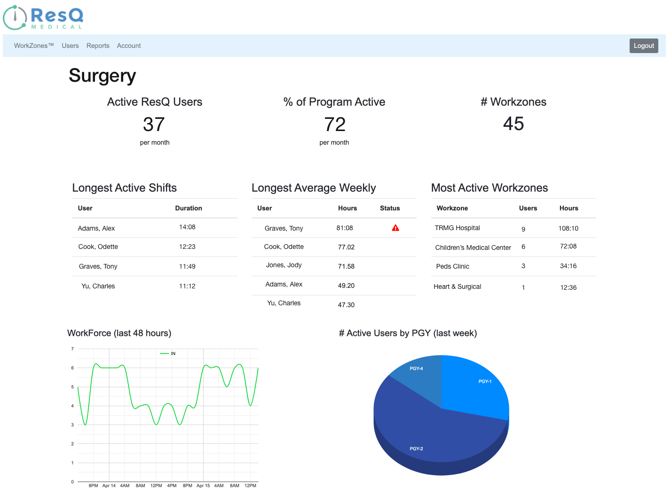This screenshot has width=671, height=495.
Task: Select the Children's Medical Center workzone
Action: (x=473, y=247)
